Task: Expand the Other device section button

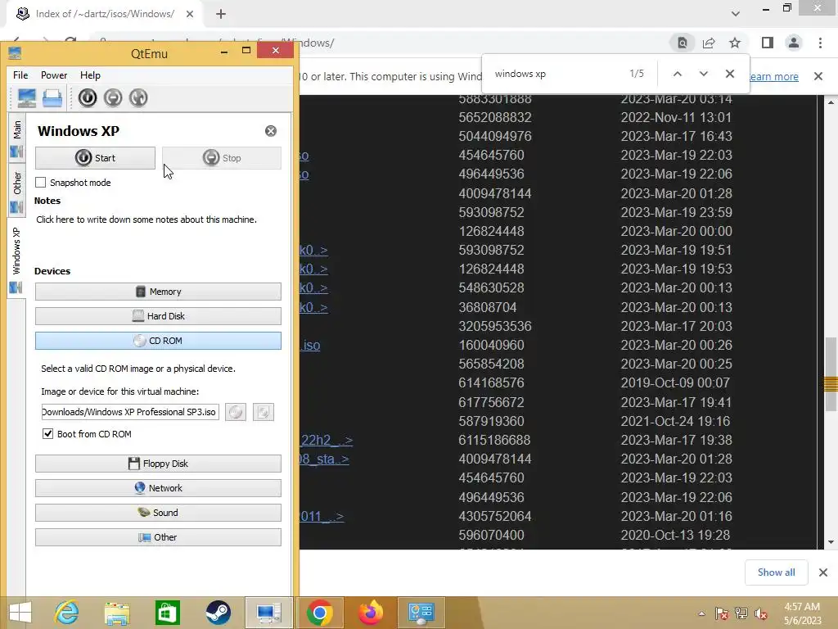Action: 158,537
